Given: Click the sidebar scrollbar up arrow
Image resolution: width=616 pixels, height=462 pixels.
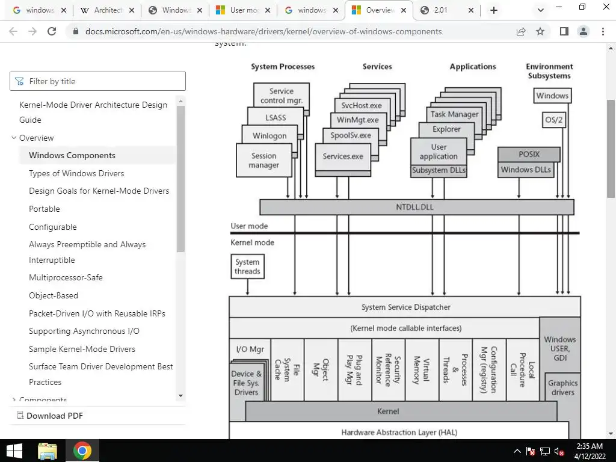Looking at the screenshot, I should point(180,101).
